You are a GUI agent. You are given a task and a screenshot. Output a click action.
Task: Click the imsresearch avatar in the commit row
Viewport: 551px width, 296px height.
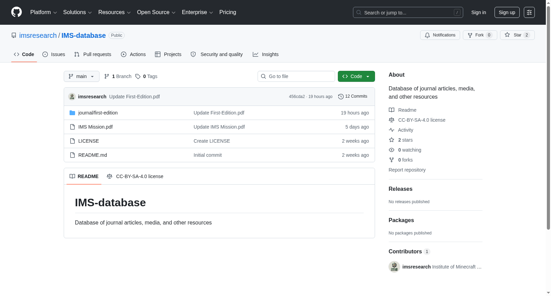coord(72,97)
